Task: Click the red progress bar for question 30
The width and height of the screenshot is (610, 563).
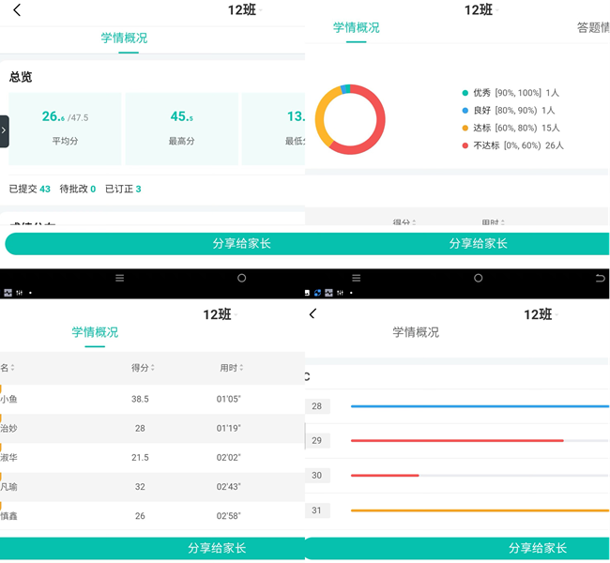Action: [x=385, y=475]
